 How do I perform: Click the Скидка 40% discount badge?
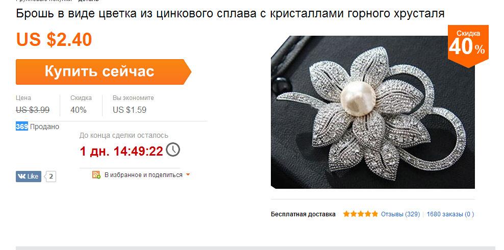pyautogui.click(x=468, y=46)
